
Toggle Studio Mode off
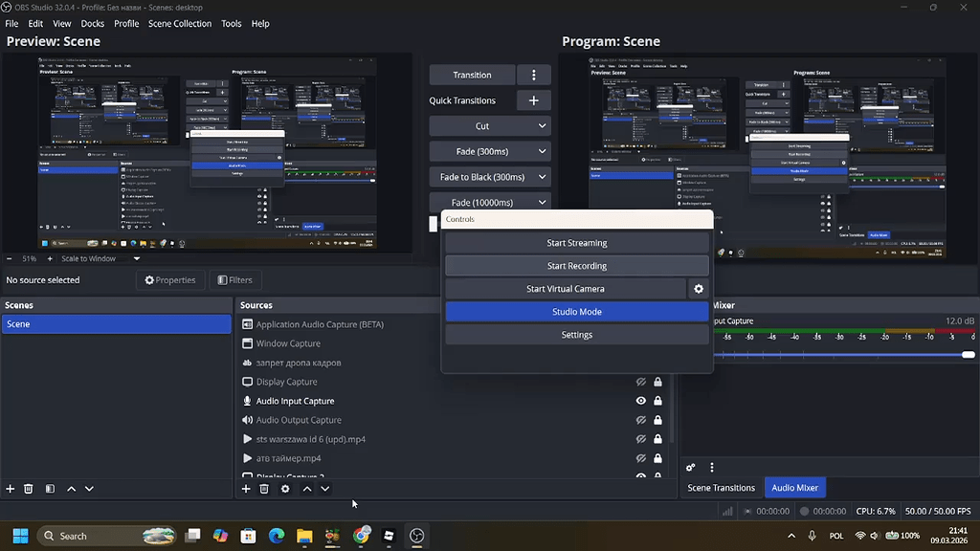[576, 312]
